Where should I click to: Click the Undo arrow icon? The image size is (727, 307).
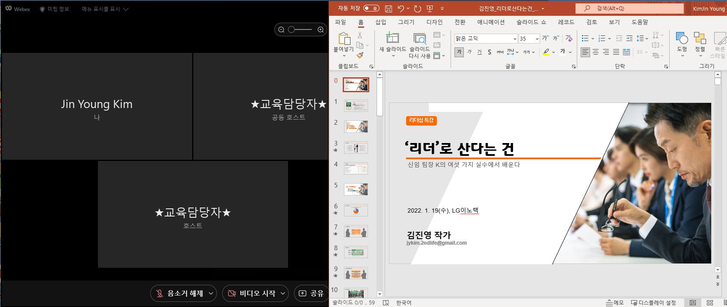click(401, 9)
